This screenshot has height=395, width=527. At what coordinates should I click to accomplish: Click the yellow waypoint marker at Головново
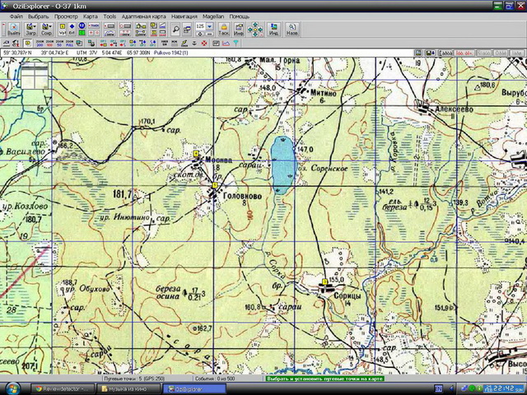[x=215, y=186]
